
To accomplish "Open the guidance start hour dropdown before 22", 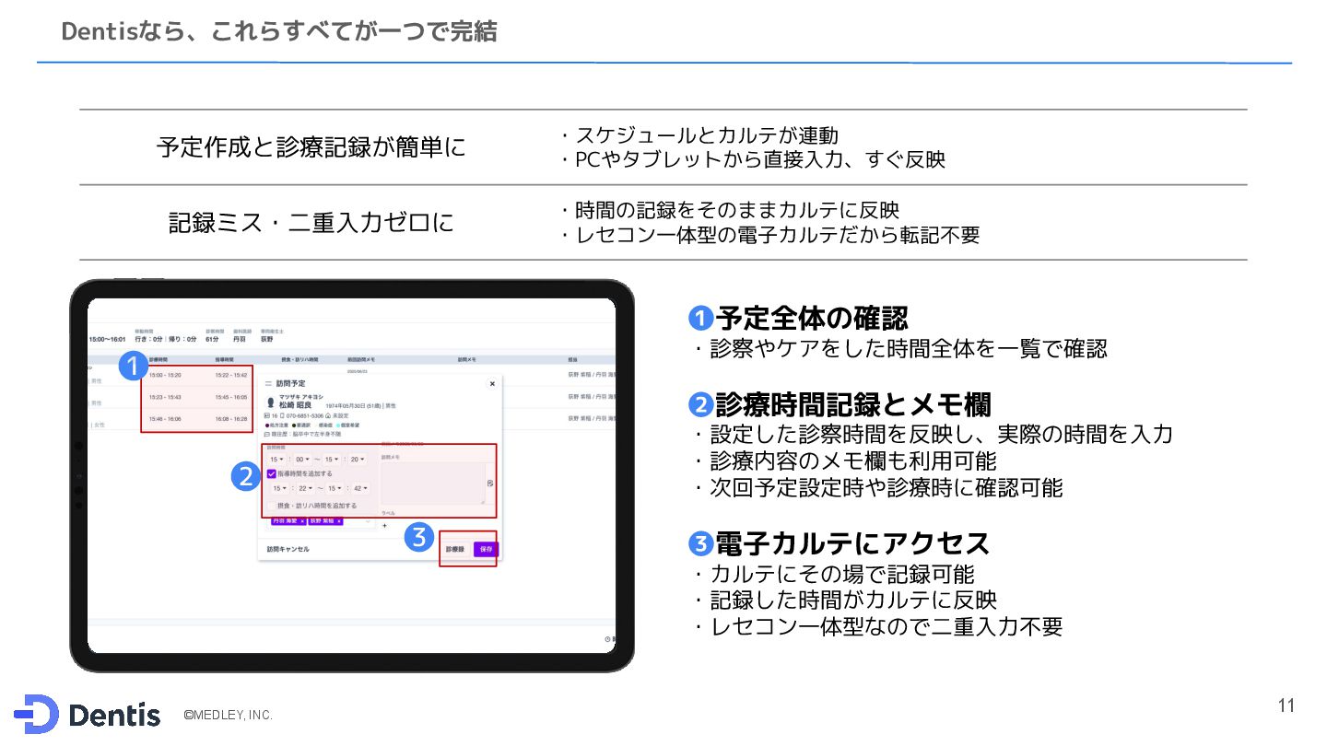I will (280, 488).
